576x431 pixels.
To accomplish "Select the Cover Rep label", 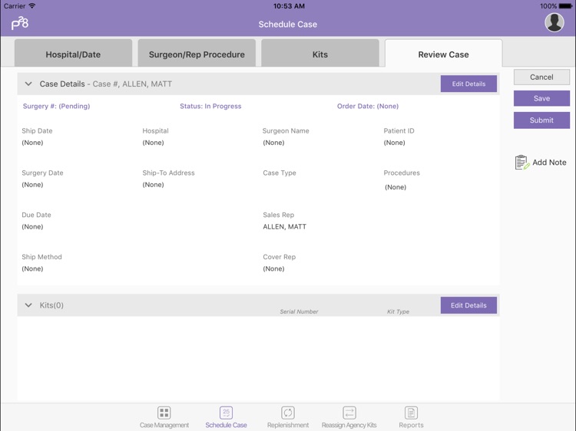I will [x=280, y=257].
